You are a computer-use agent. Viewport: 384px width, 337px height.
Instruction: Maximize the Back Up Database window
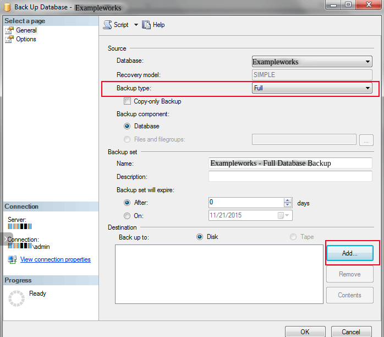pos(348,5)
